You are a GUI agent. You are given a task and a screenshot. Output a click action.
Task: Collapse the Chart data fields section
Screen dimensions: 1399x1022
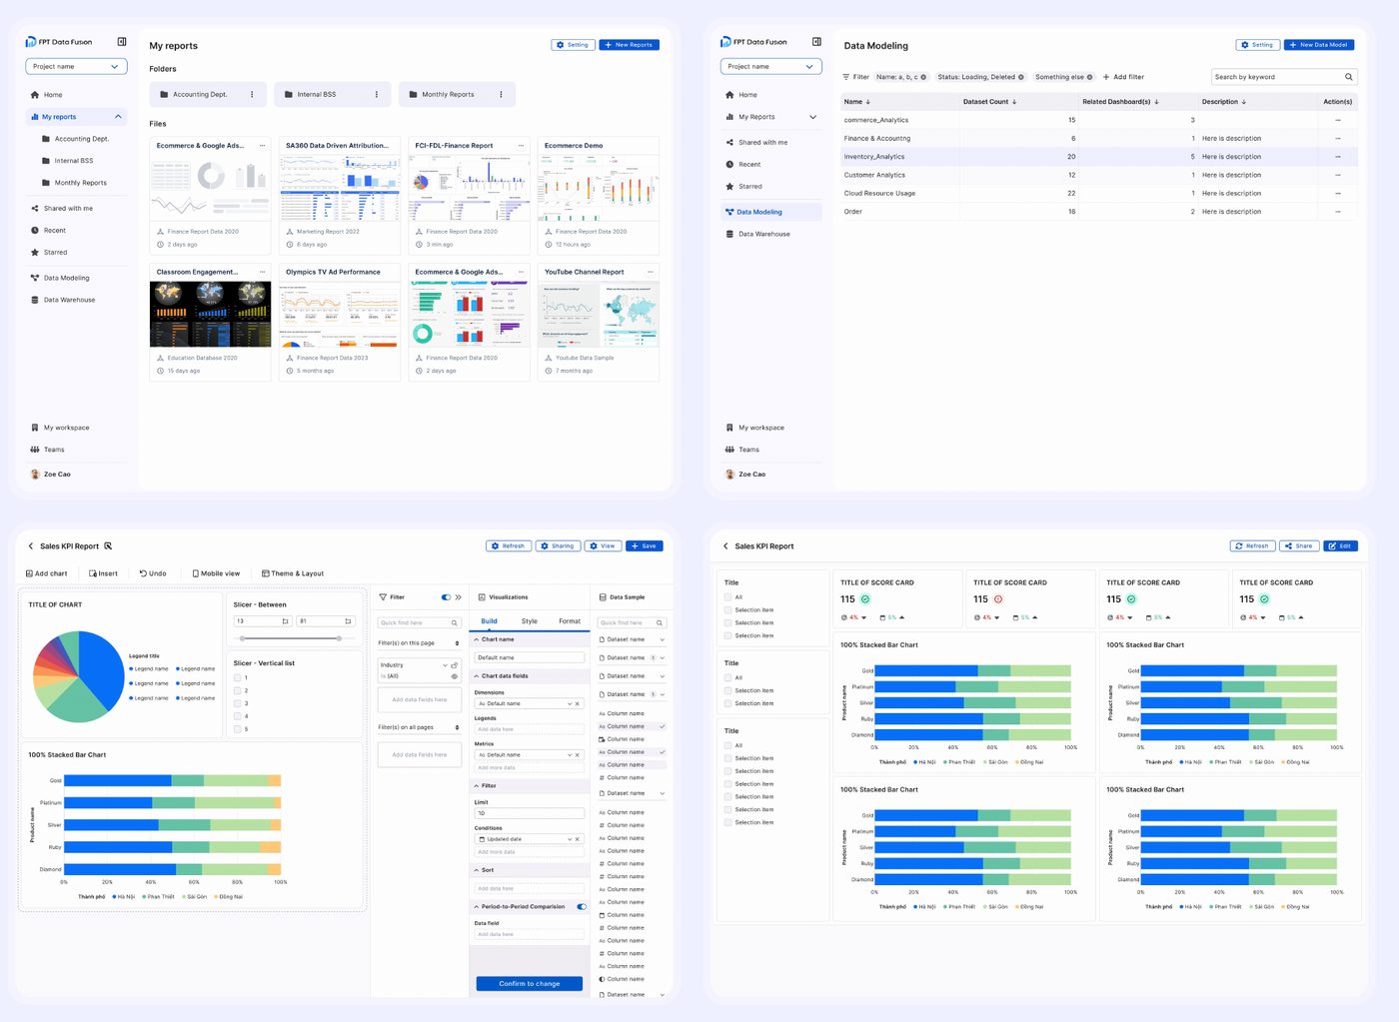(477, 676)
